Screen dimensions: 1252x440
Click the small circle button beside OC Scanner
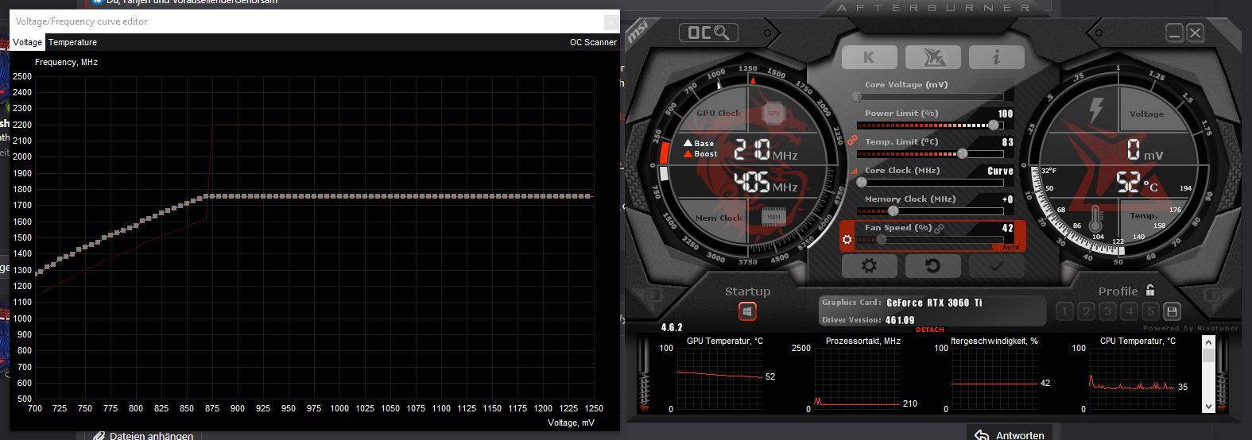pos(768,33)
